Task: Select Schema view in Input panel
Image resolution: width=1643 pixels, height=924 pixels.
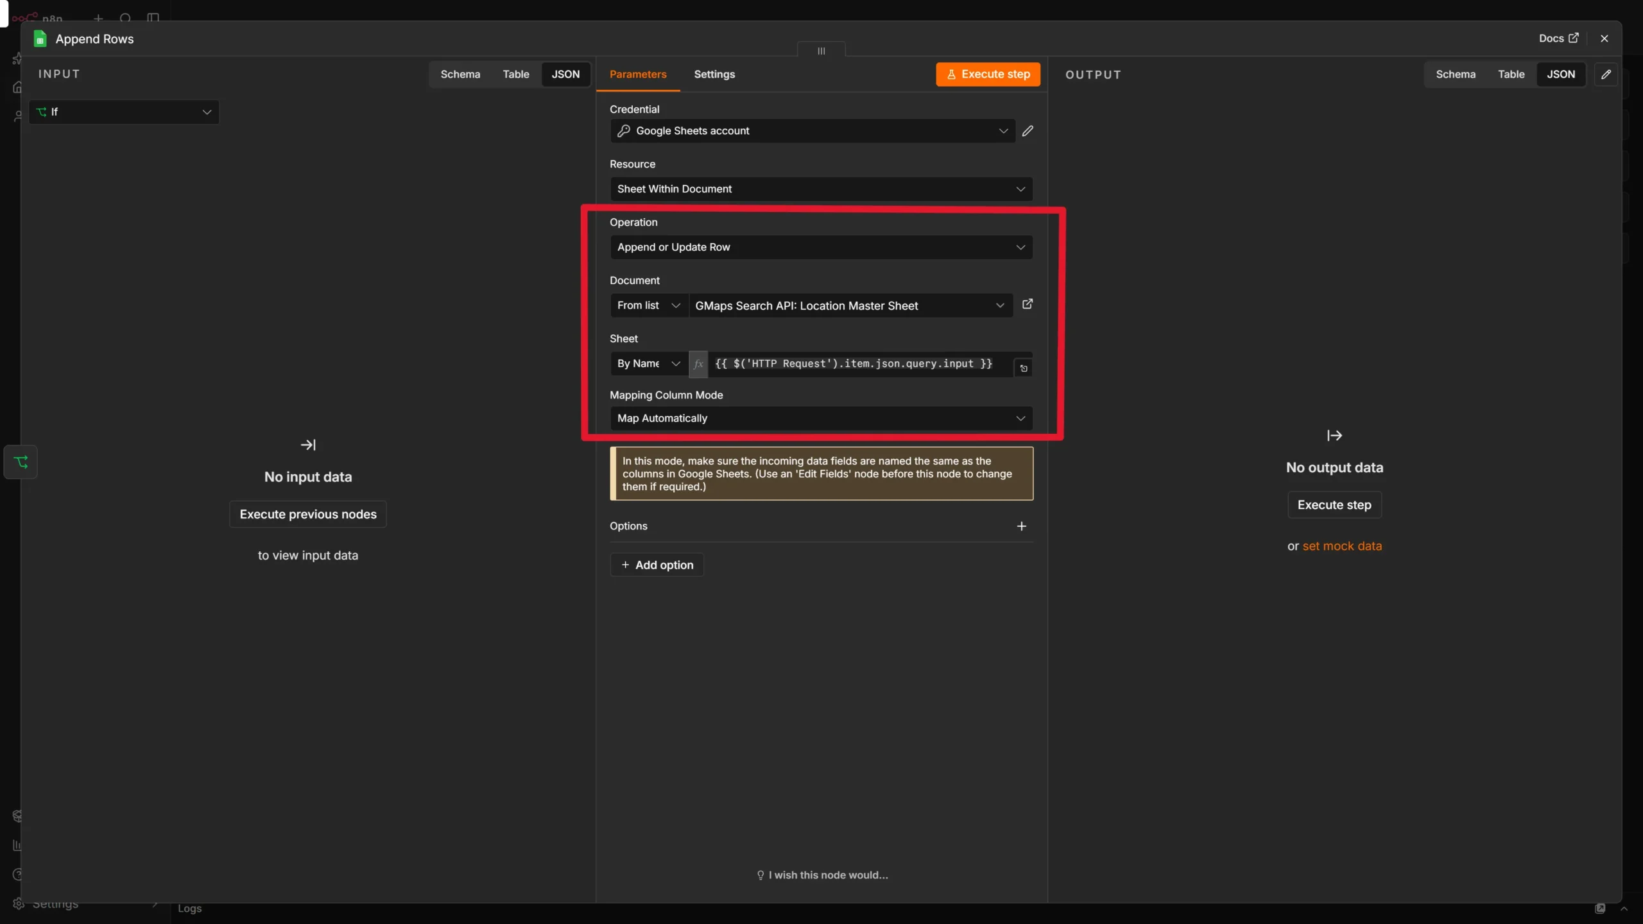Action: (x=460, y=74)
